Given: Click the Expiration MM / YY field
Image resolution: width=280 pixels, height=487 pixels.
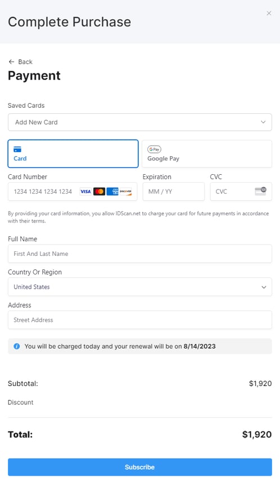Looking at the screenshot, I should (x=173, y=192).
